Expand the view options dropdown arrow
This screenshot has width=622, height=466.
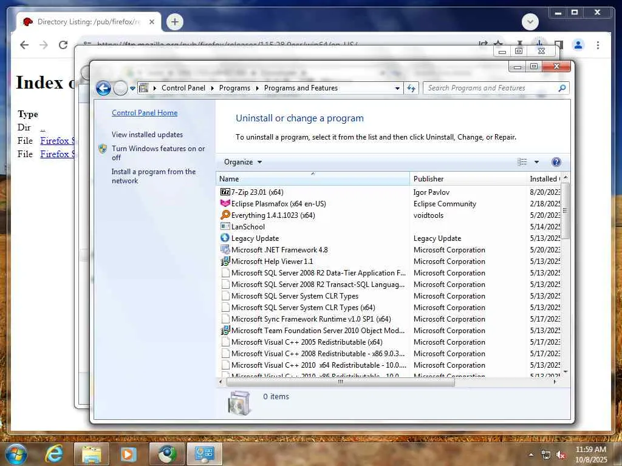536,161
